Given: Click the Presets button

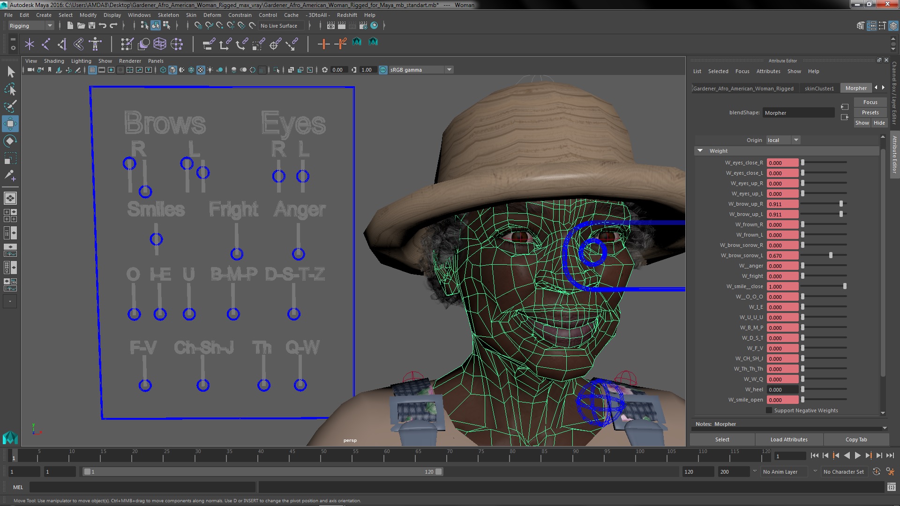Looking at the screenshot, I should [x=870, y=112].
